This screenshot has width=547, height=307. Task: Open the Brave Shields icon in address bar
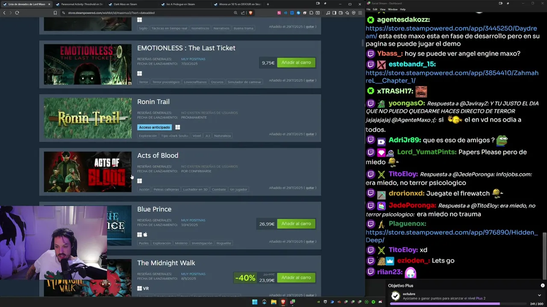tap(250, 13)
